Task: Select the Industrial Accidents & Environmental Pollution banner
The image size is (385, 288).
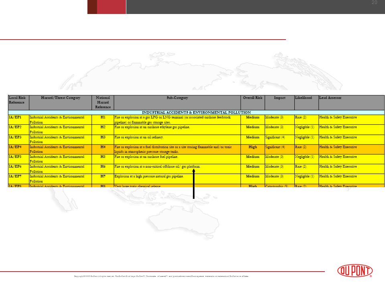Action: 197,112
